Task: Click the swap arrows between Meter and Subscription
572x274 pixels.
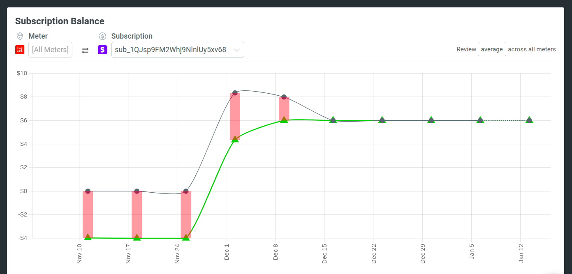Action: point(85,50)
